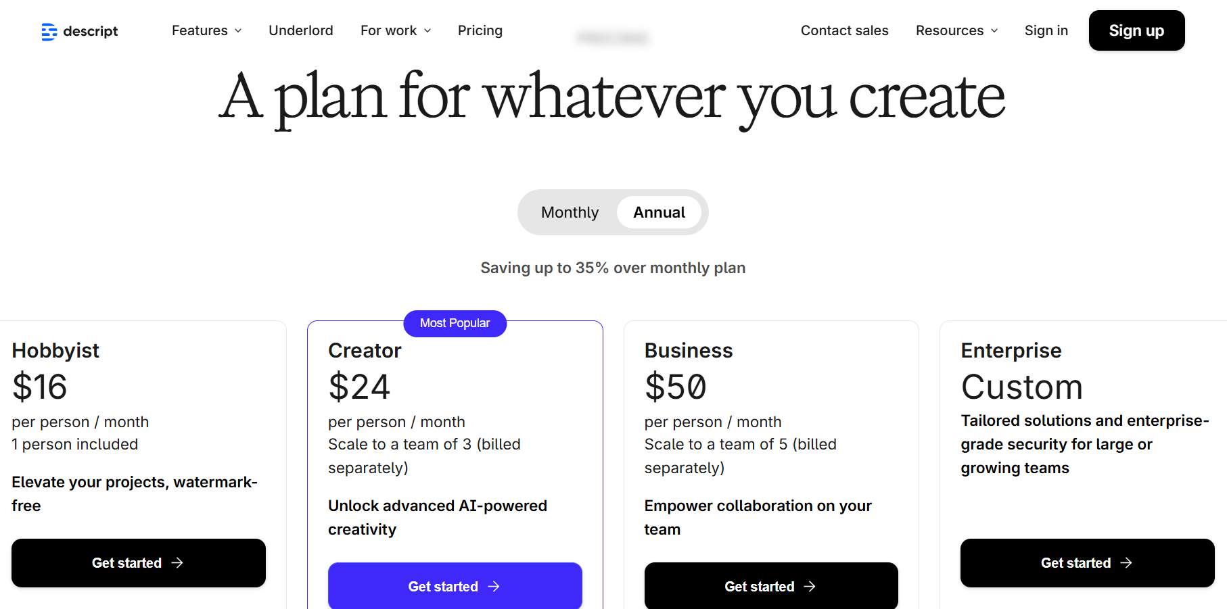Click the Enterprise plan Get started text
Viewport: 1227px width, 609px height.
pyautogui.click(x=1075, y=563)
